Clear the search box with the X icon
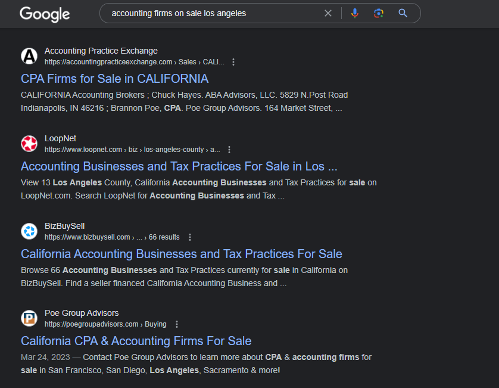 point(328,13)
